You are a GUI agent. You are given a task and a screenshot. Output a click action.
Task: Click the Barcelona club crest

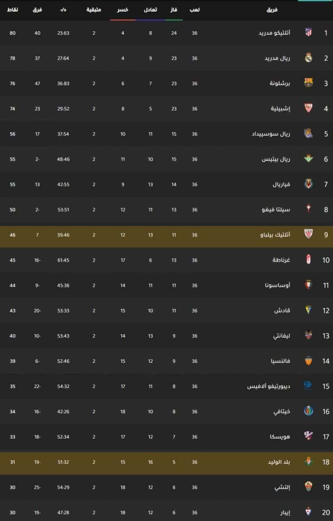tap(308, 83)
